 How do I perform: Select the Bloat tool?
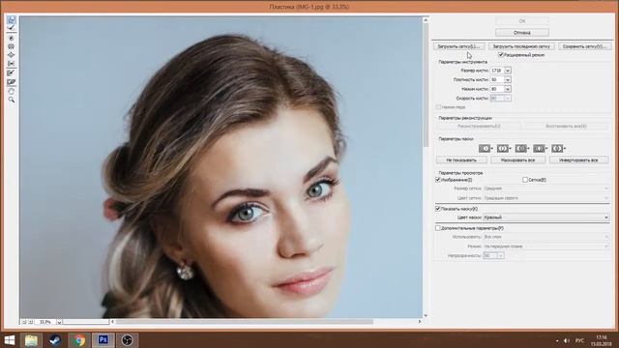(x=11, y=55)
